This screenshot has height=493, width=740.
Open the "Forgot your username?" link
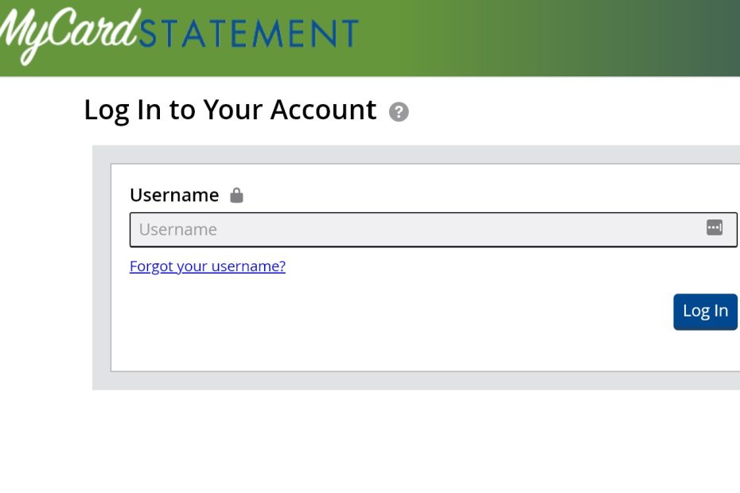[207, 266]
